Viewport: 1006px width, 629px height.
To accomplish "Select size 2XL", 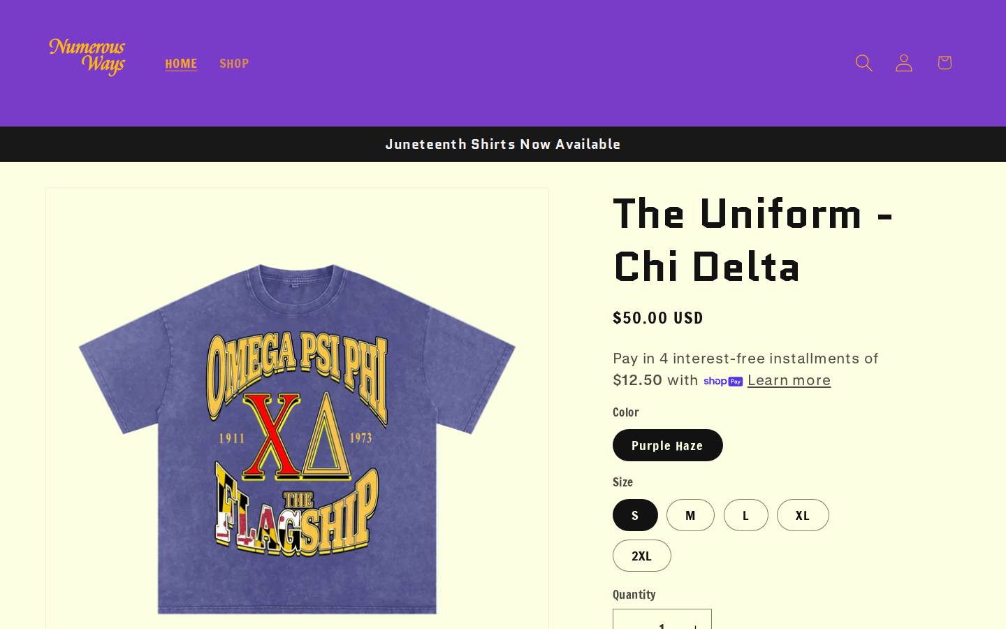I will [641, 556].
